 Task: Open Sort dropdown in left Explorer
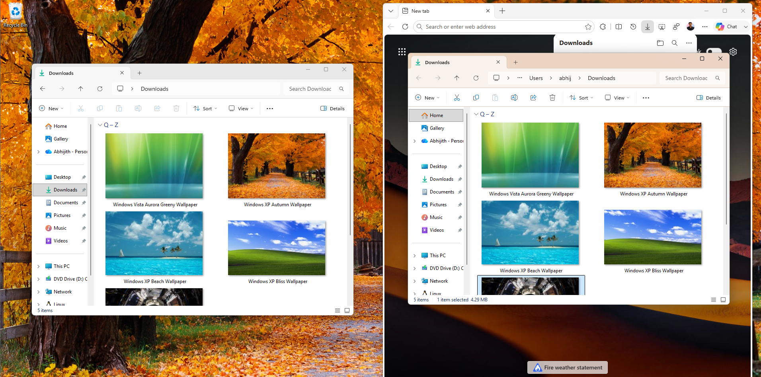pos(205,108)
